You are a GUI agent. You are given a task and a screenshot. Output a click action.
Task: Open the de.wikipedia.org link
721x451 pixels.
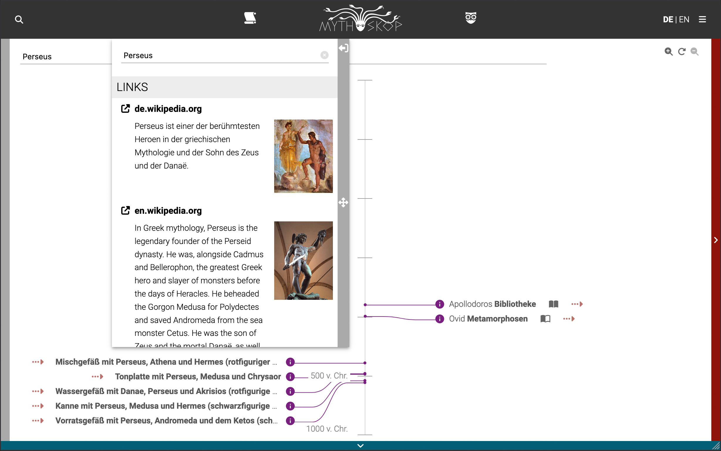click(x=168, y=109)
